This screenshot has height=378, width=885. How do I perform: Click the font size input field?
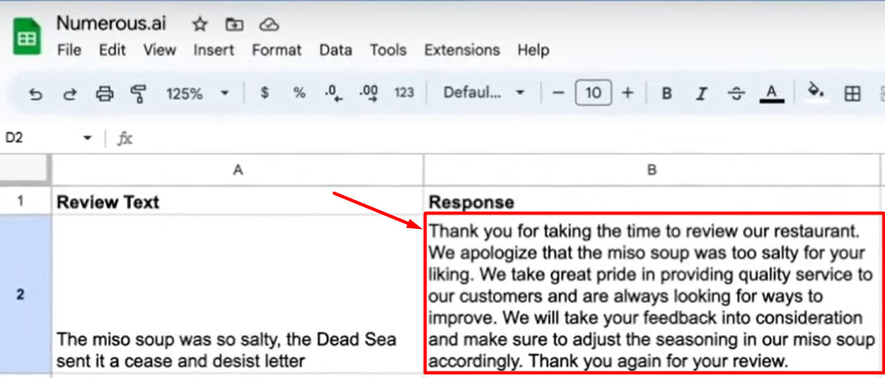(593, 93)
